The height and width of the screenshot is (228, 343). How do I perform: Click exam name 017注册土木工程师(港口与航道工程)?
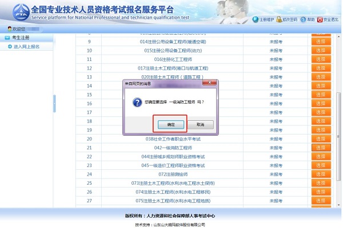(x=173, y=68)
